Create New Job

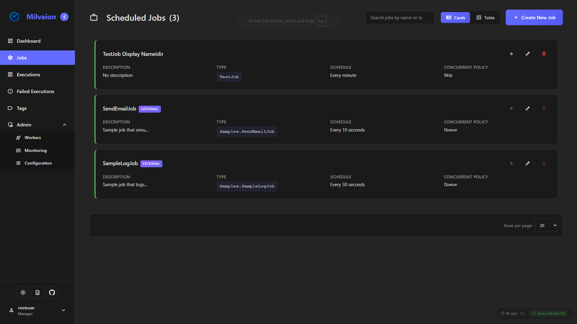pos(534,17)
